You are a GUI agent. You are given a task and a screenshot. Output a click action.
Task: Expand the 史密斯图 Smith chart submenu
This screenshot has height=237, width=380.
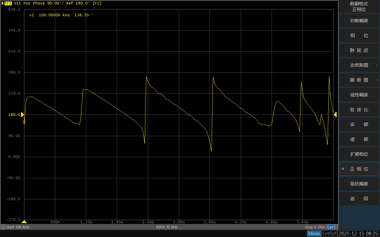coord(359,65)
